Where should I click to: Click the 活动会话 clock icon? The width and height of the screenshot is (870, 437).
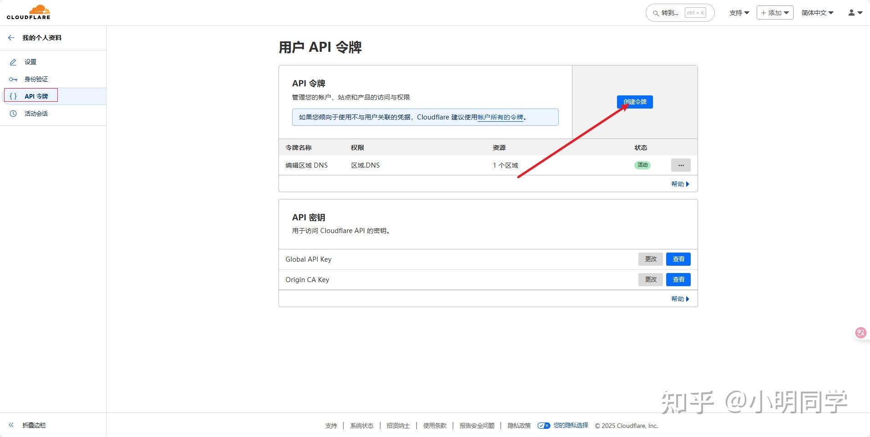coord(13,113)
